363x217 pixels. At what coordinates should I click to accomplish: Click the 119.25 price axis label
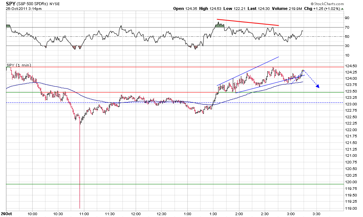coord(351,202)
